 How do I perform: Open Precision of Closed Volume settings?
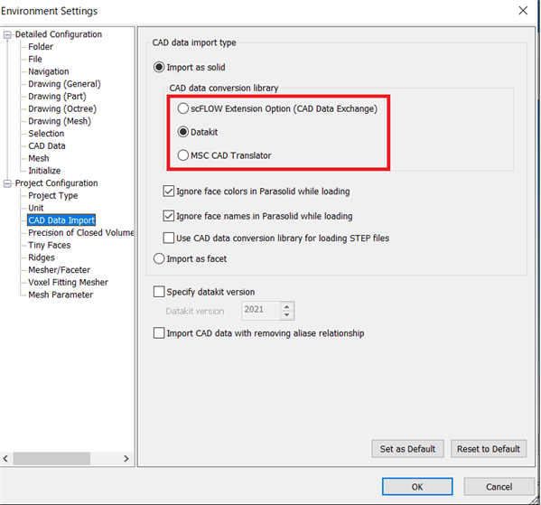tap(80, 233)
